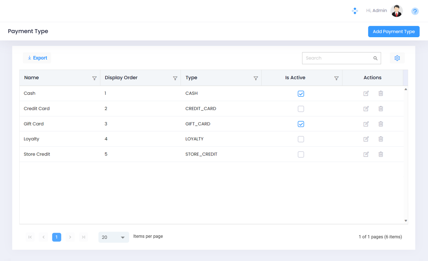
Task: Open the Is Active column filter
Action: [336, 78]
